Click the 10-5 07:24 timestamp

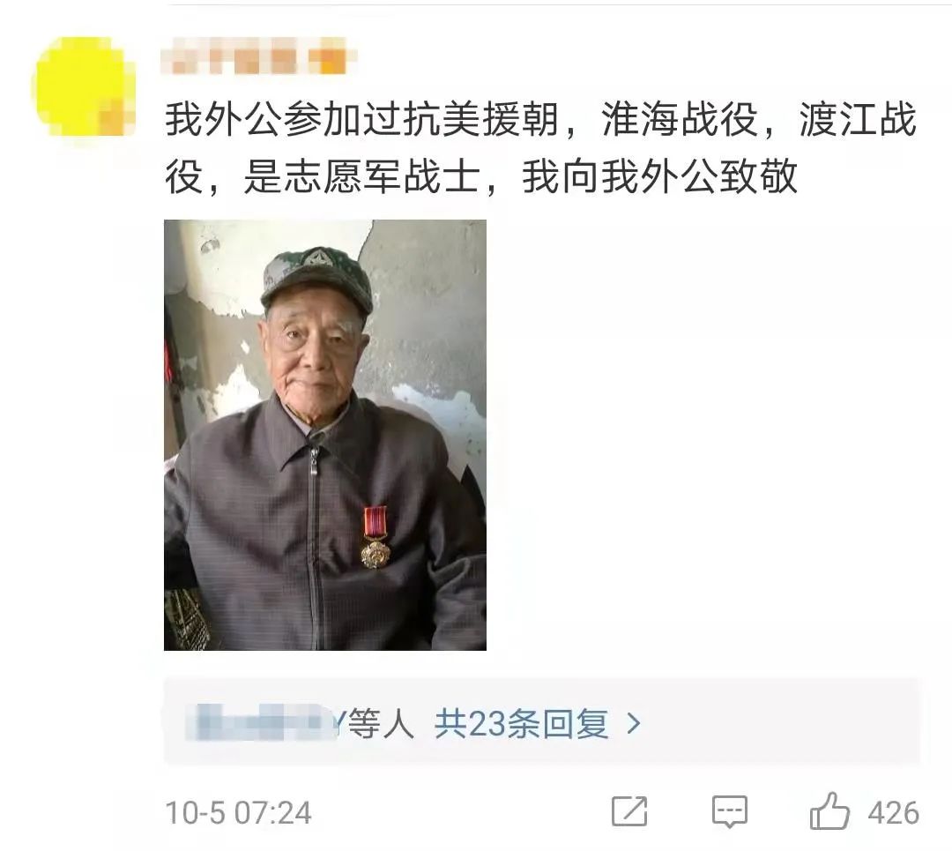pos(239,813)
